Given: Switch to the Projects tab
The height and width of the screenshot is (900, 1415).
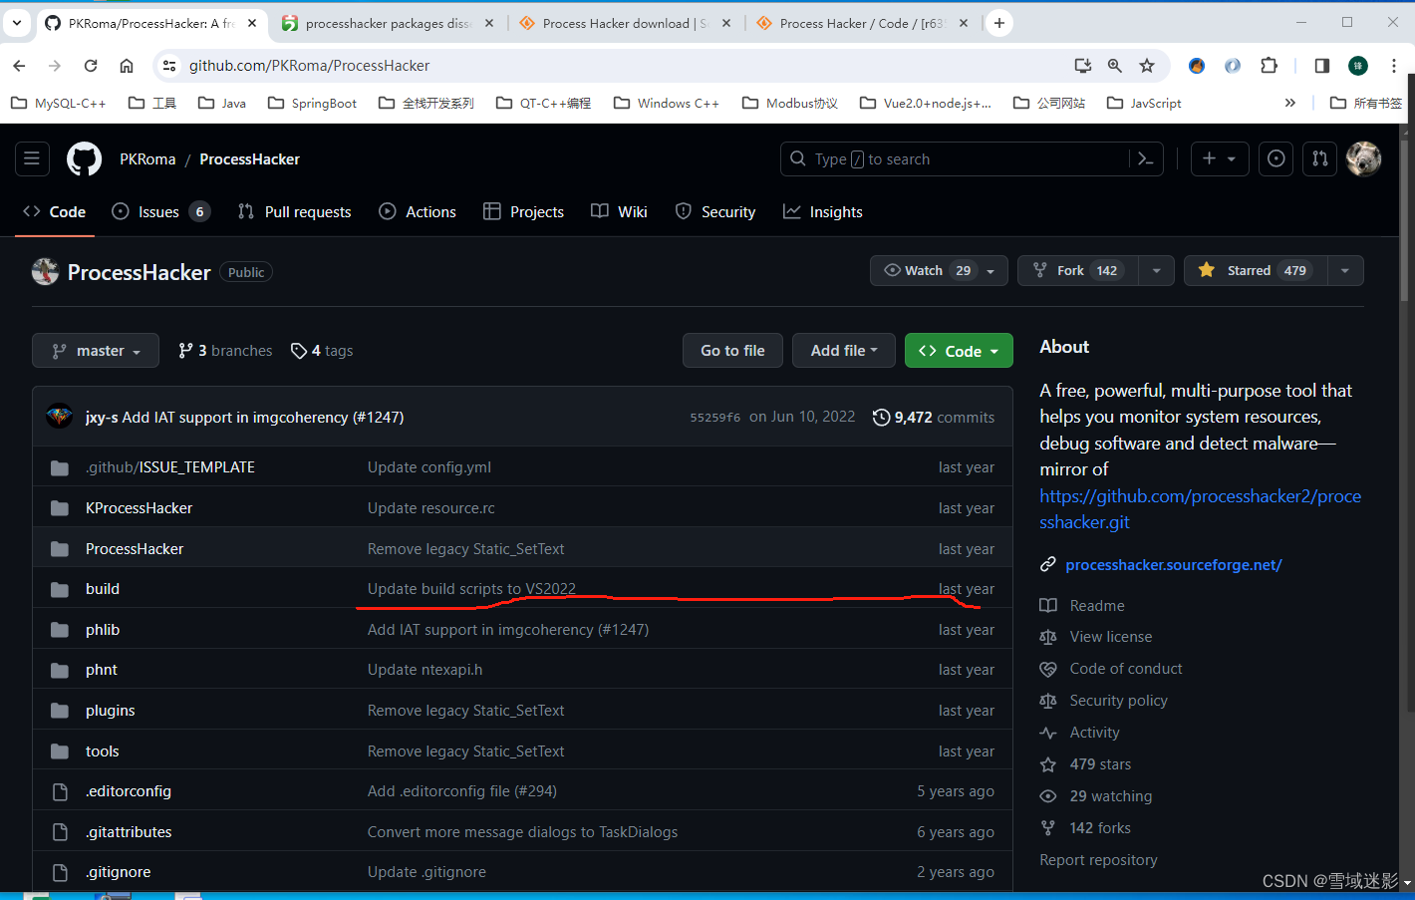Looking at the screenshot, I should [x=524, y=211].
